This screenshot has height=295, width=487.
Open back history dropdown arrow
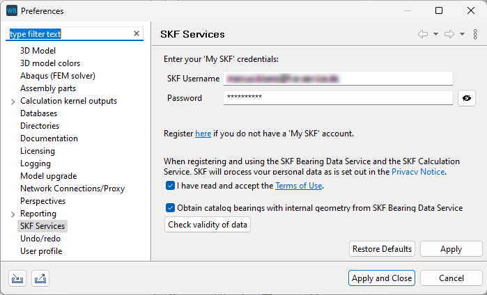[435, 34]
